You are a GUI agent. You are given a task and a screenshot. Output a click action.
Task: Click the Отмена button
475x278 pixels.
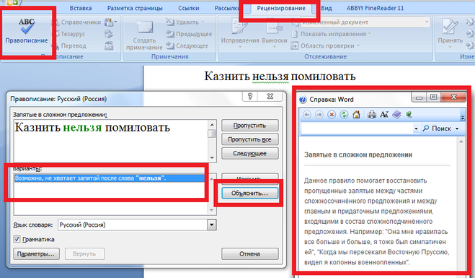pyautogui.click(x=250, y=253)
